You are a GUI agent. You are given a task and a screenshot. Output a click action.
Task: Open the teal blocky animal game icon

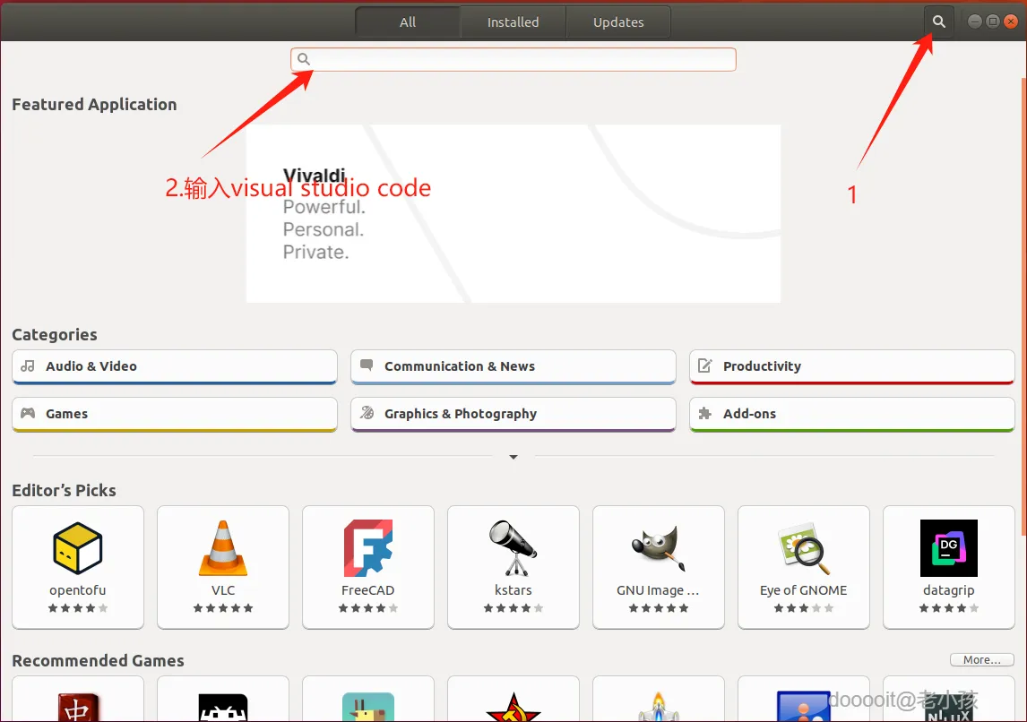(368, 707)
